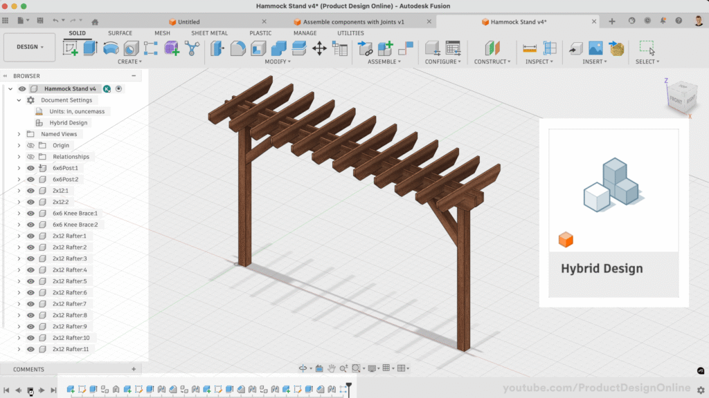
Task: Show the Origin folder
Action: [30, 146]
